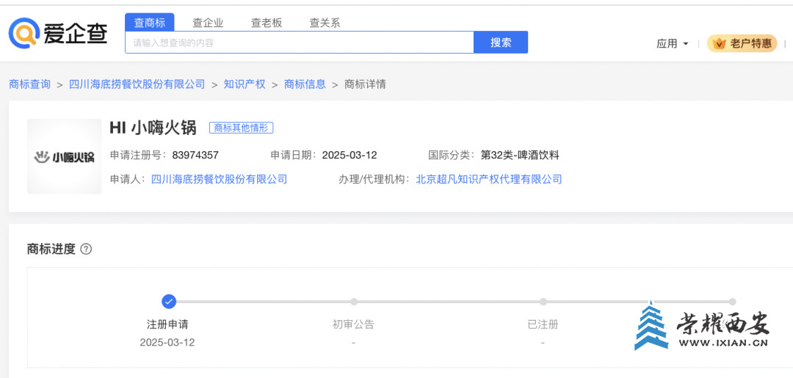Open 四川海底捞餐饮股份有限公司 in the breadcrumb
Image resolution: width=793 pixels, height=378 pixels.
(x=137, y=84)
